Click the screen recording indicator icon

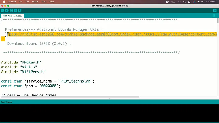coord(167,2)
